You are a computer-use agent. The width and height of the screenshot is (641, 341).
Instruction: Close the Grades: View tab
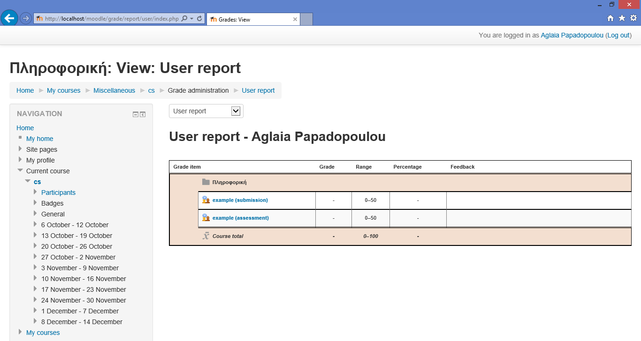(x=295, y=19)
